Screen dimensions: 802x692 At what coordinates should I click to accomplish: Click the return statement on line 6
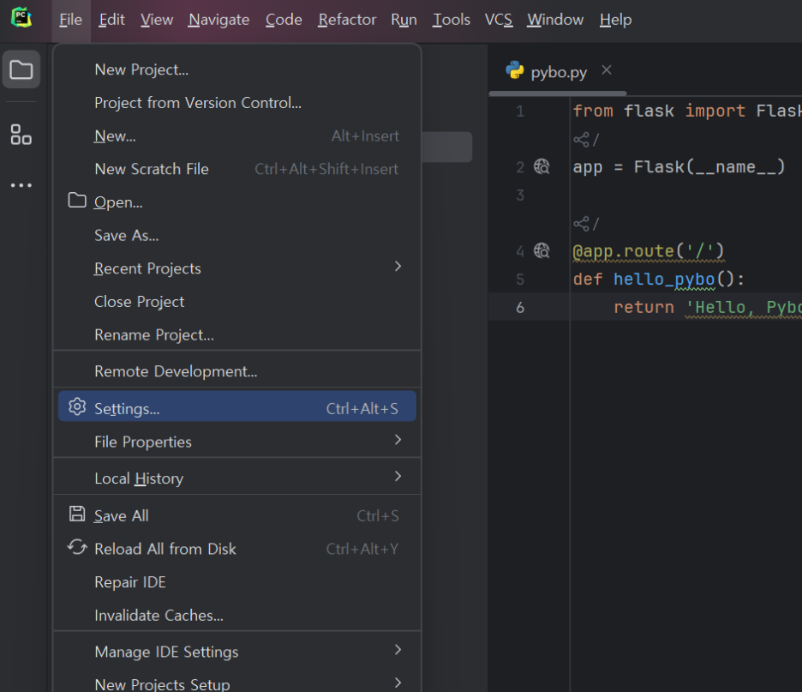point(708,307)
